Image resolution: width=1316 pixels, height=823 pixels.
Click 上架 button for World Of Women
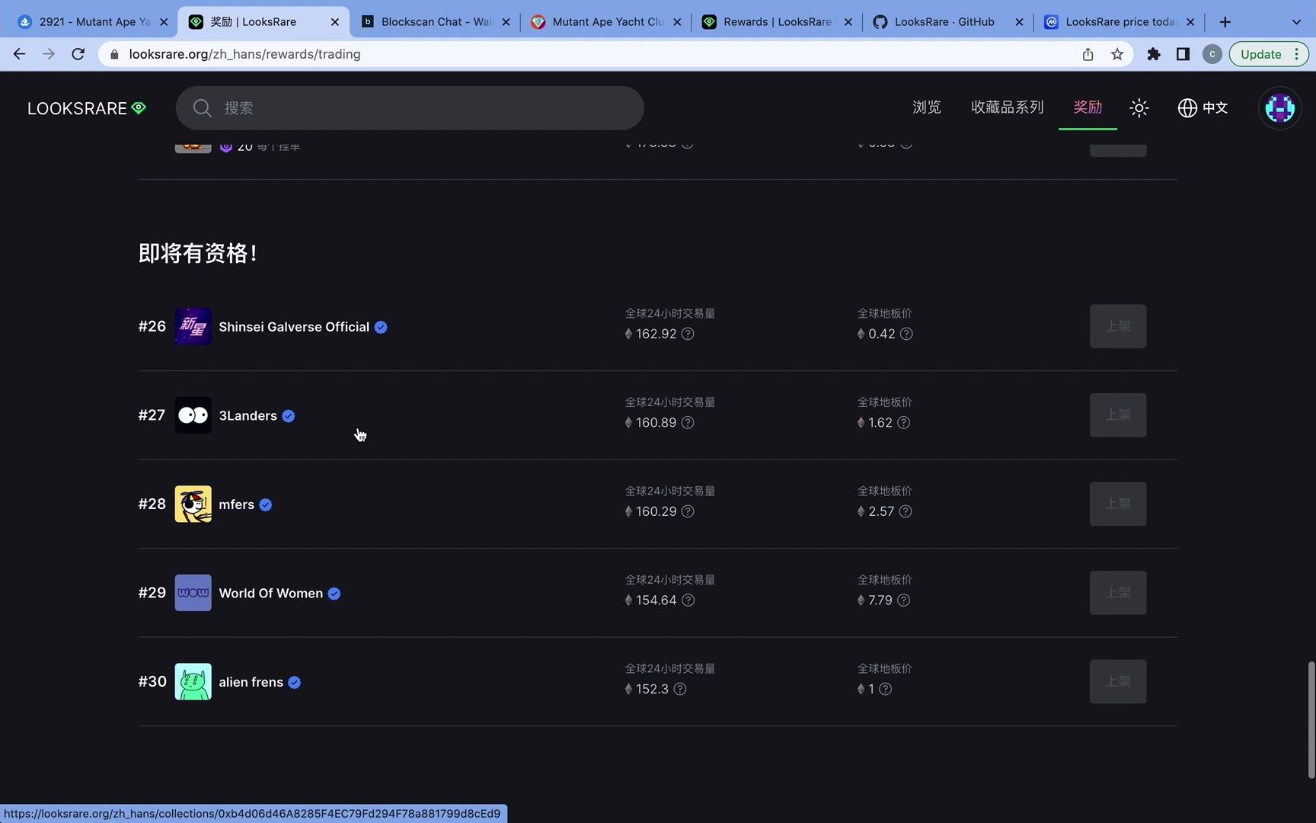pos(1117,593)
